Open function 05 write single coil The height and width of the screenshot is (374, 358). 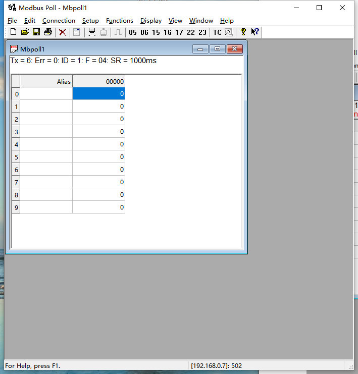pos(133,32)
